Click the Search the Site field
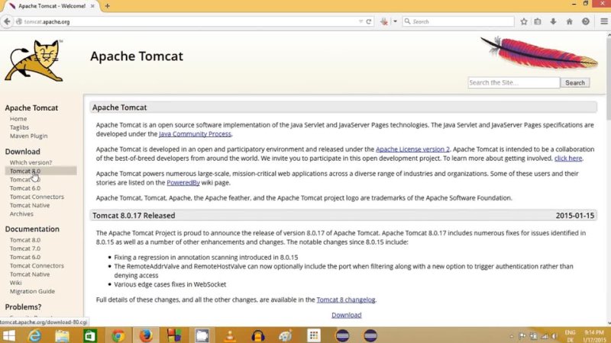This screenshot has width=611, height=343. pyautogui.click(x=513, y=82)
